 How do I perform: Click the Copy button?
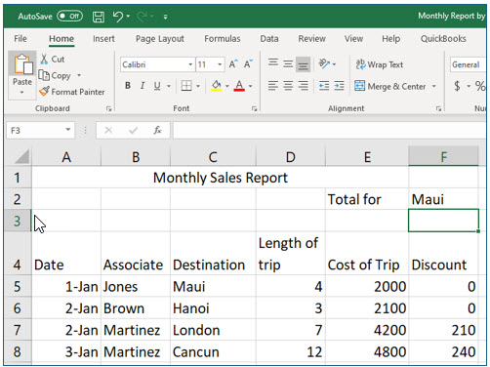[x=55, y=75]
